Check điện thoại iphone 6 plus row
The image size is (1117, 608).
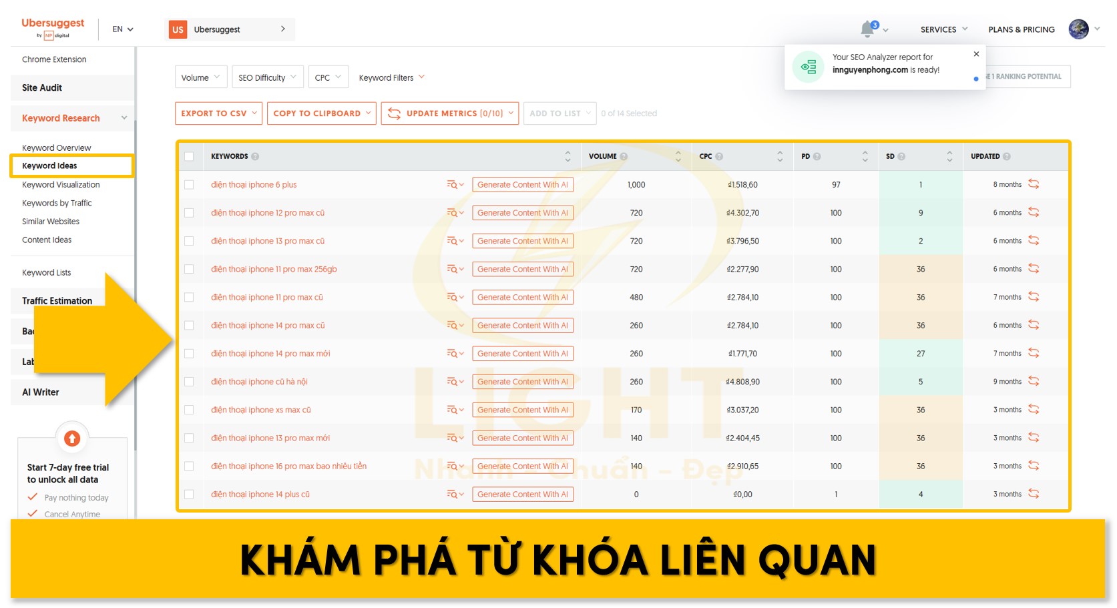click(189, 185)
